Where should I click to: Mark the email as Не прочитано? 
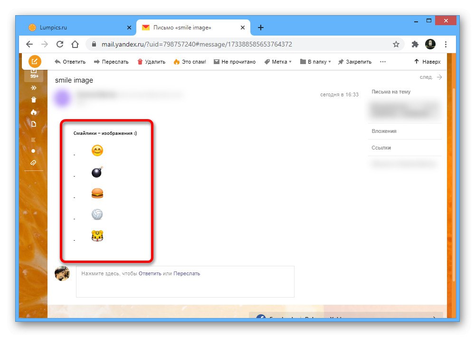pos(235,62)
